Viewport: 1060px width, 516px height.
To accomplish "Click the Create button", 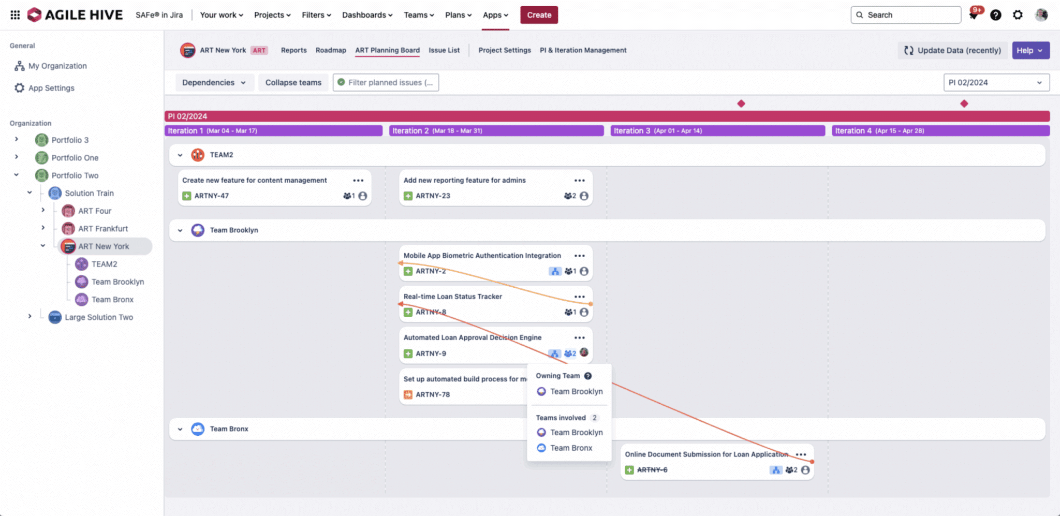I will pyautogui.click(x=539, y=15).
